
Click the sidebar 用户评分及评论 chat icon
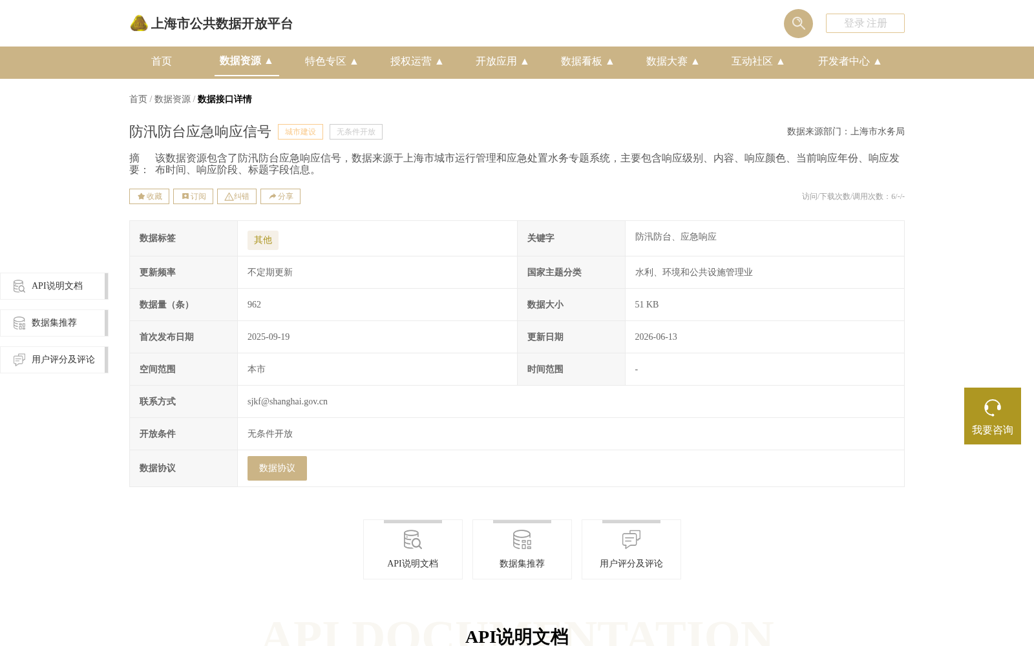pyautogui.click(x=19, y=360)
